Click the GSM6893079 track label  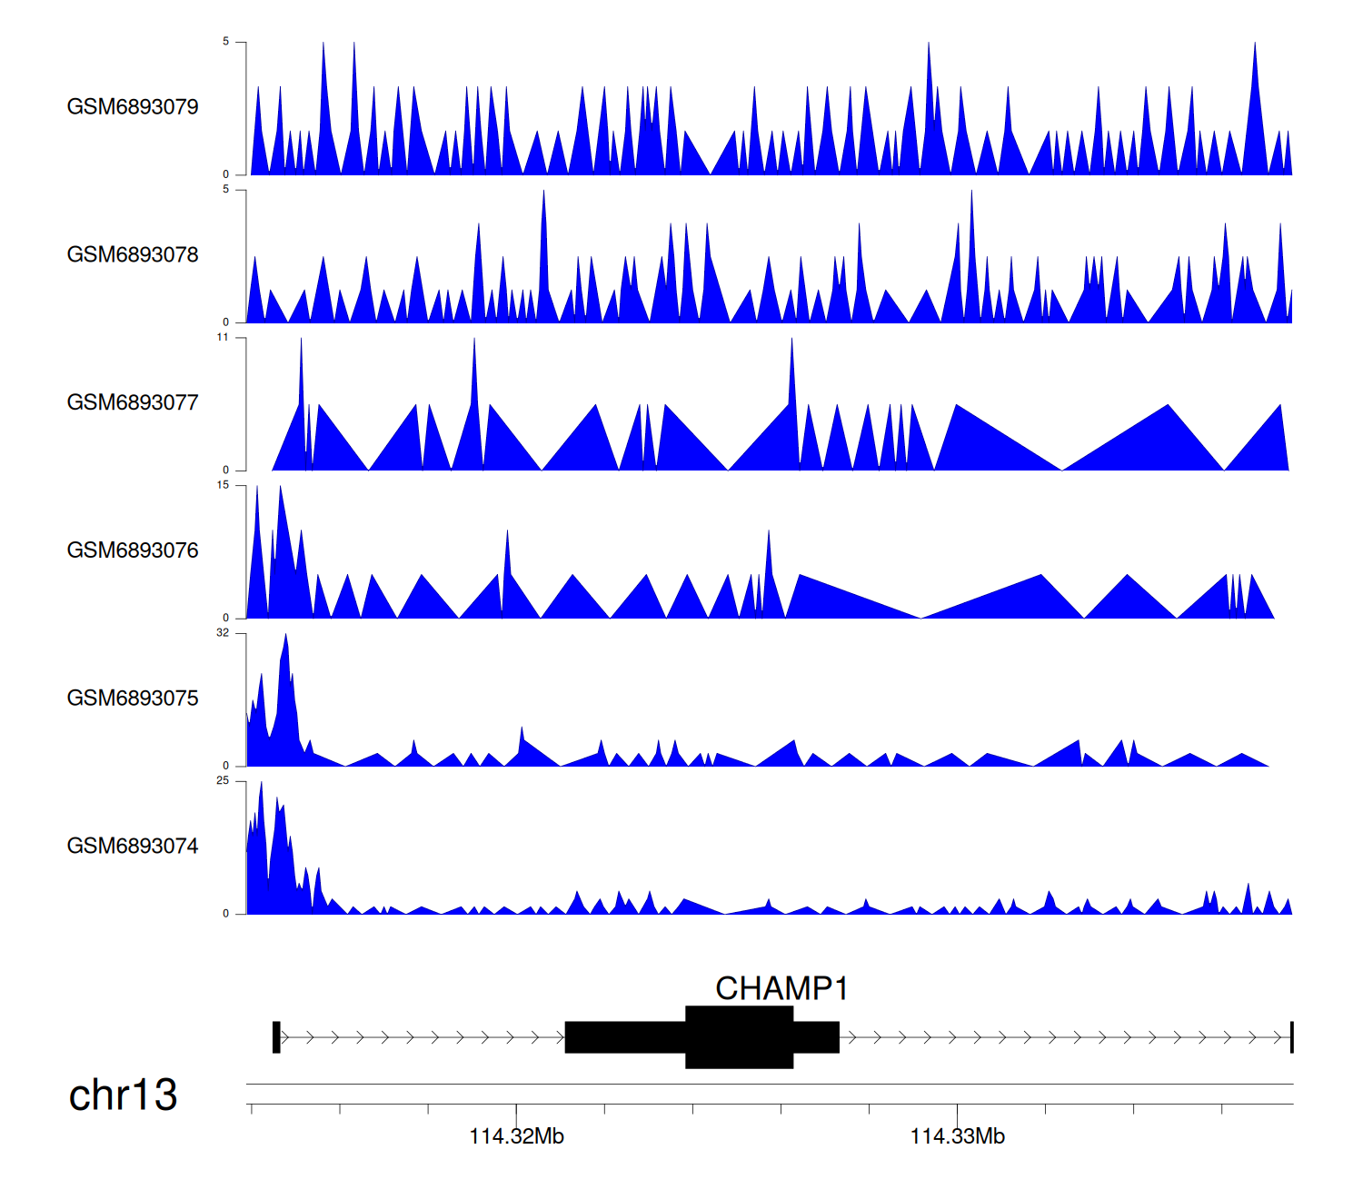coord(133,107)
